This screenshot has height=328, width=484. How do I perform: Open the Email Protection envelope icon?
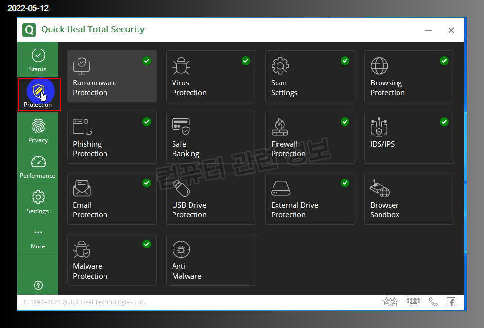click(82, 188)
